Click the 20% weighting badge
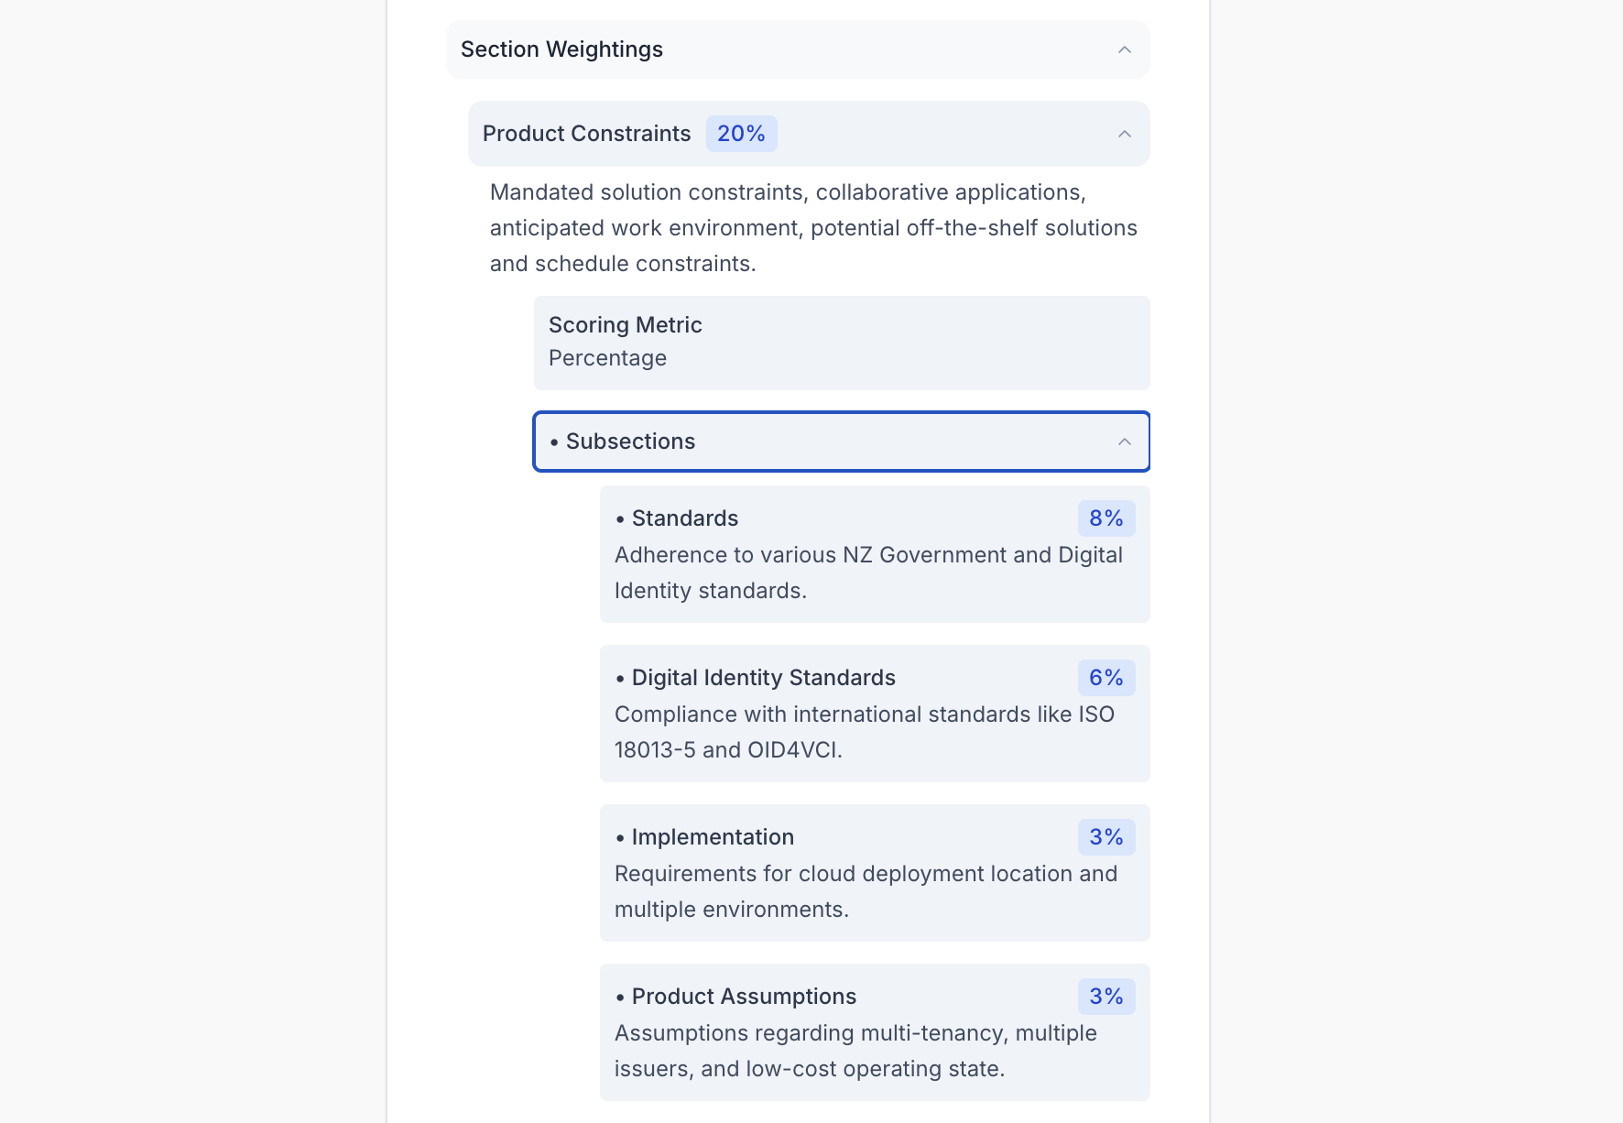 [741, 134]
